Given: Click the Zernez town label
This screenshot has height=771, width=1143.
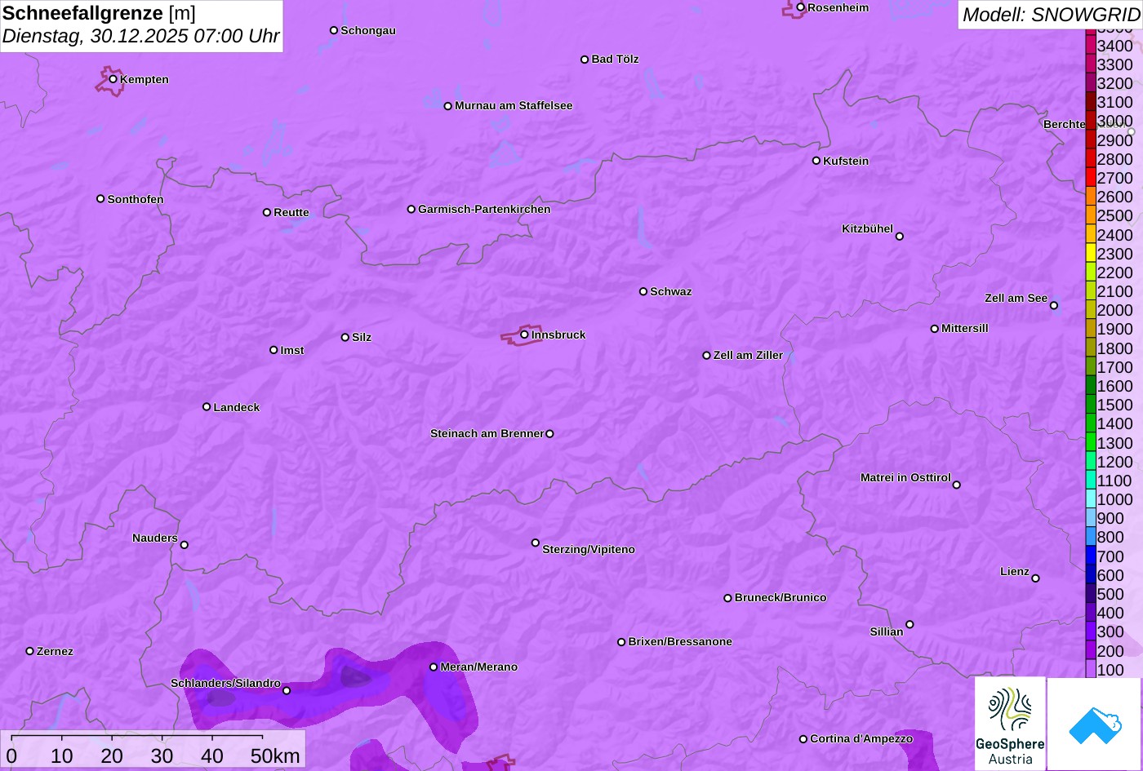Looking at the screenshot, I should click(55, 651).
